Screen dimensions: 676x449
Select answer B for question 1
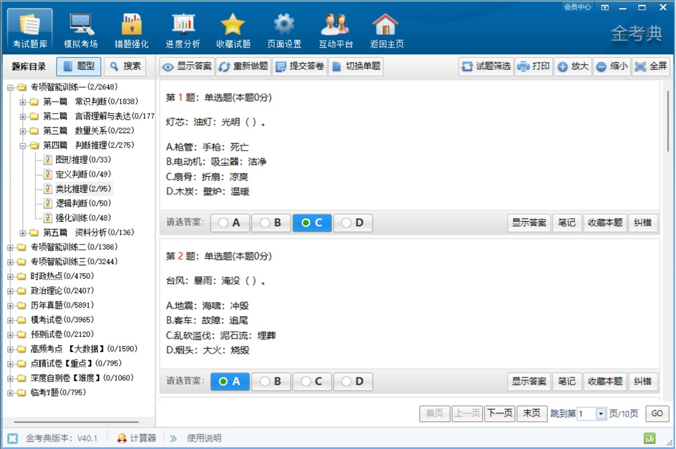(x=272, y=223)
